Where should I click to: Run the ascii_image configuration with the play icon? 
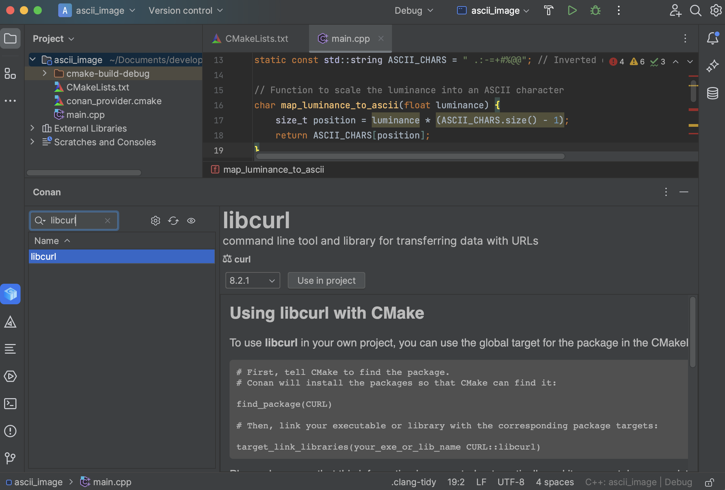click(x=572, y=10)
